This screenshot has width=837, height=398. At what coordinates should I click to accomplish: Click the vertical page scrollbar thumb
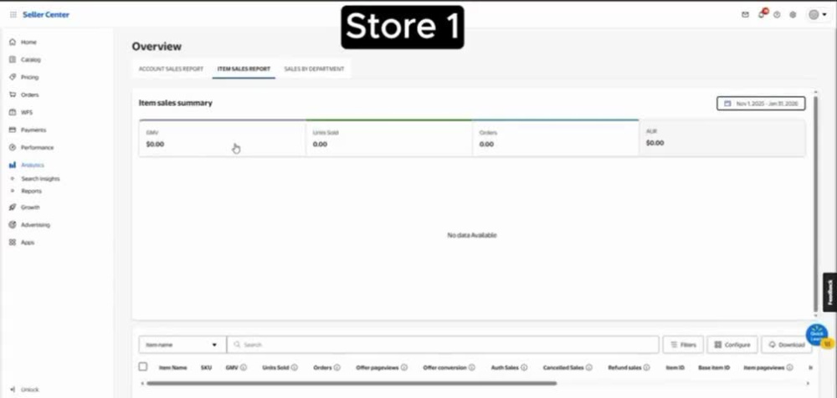click(815, 202)
